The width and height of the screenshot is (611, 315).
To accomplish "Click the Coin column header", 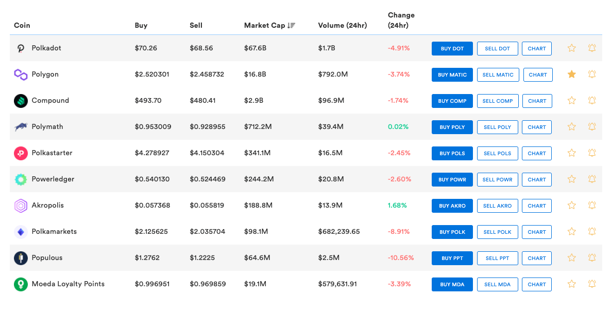I will coord(22,25).
